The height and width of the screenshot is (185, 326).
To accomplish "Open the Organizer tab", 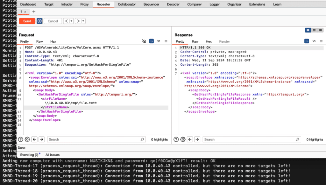I will [x=234, y=4].
